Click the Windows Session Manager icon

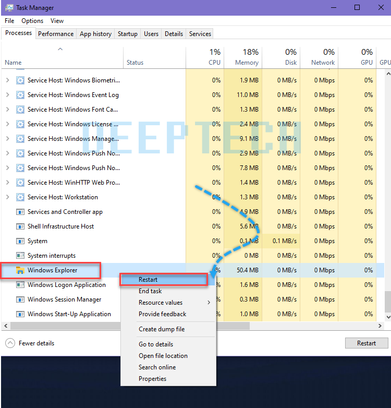[x=20, y=299]
